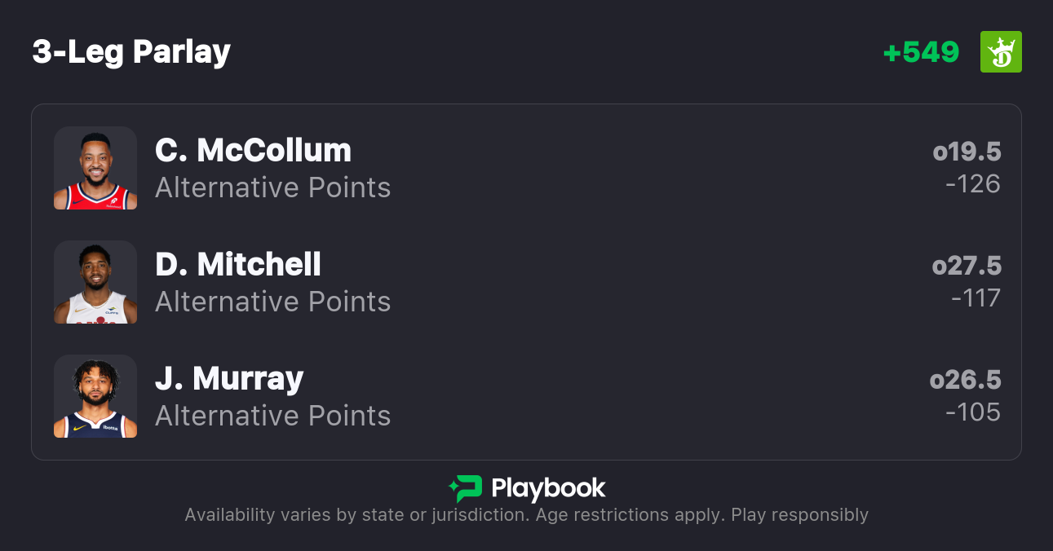
Task: Click McCollum's Alternative Points label
Action: (x=273, y=187)
